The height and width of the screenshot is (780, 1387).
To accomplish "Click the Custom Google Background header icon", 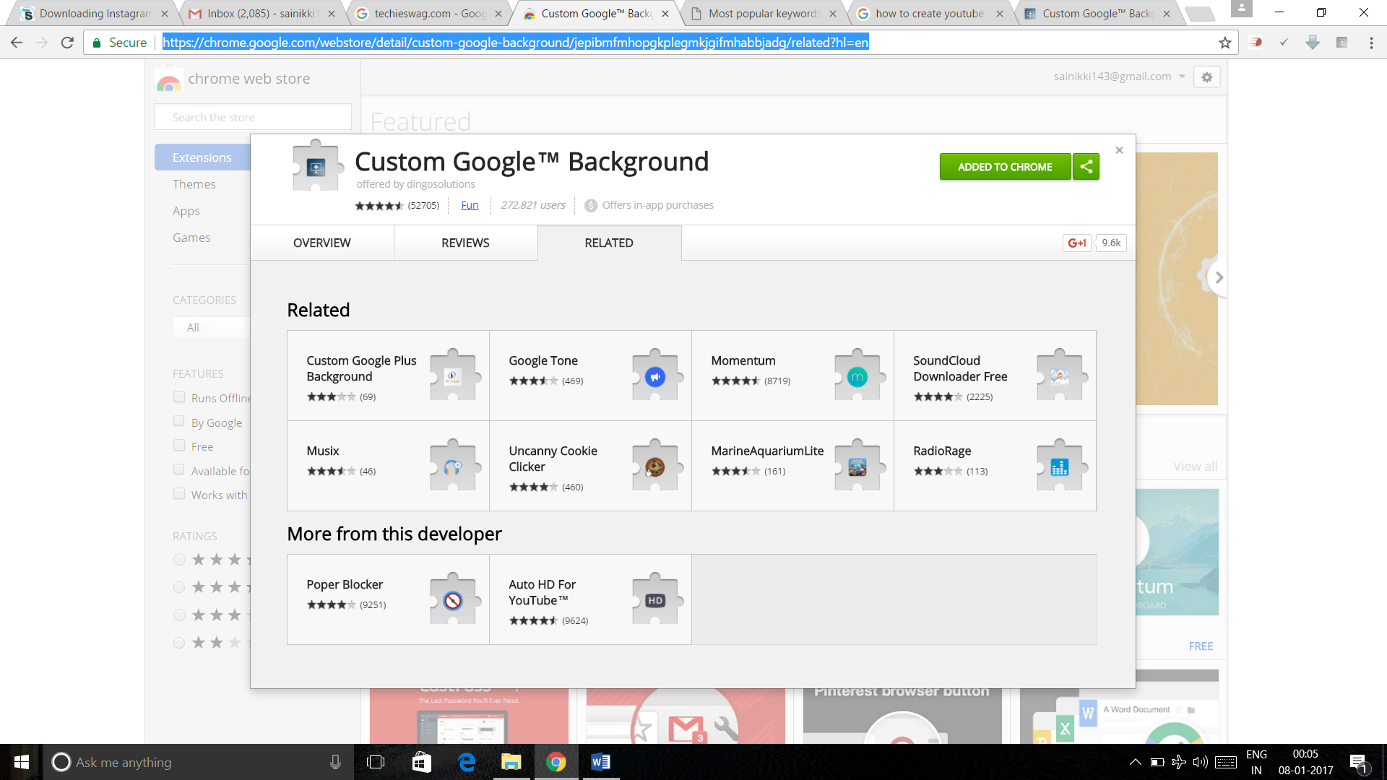I will pos(316,165).
